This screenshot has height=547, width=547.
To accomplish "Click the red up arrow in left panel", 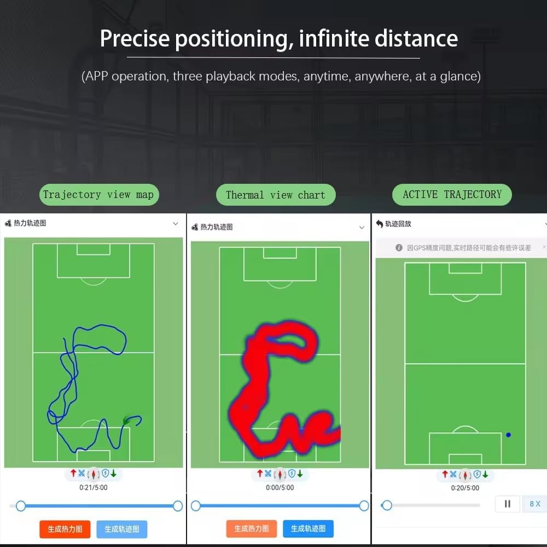I will click(x=73, y=473).
